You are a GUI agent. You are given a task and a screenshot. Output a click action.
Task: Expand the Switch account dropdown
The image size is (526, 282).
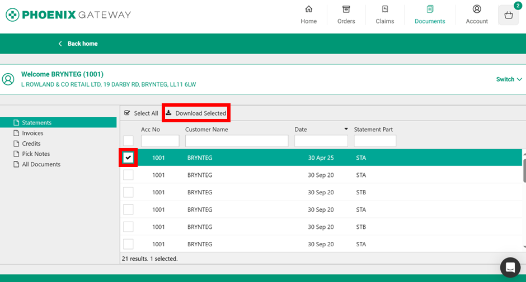pyautogui.click(x=509, y=79)
